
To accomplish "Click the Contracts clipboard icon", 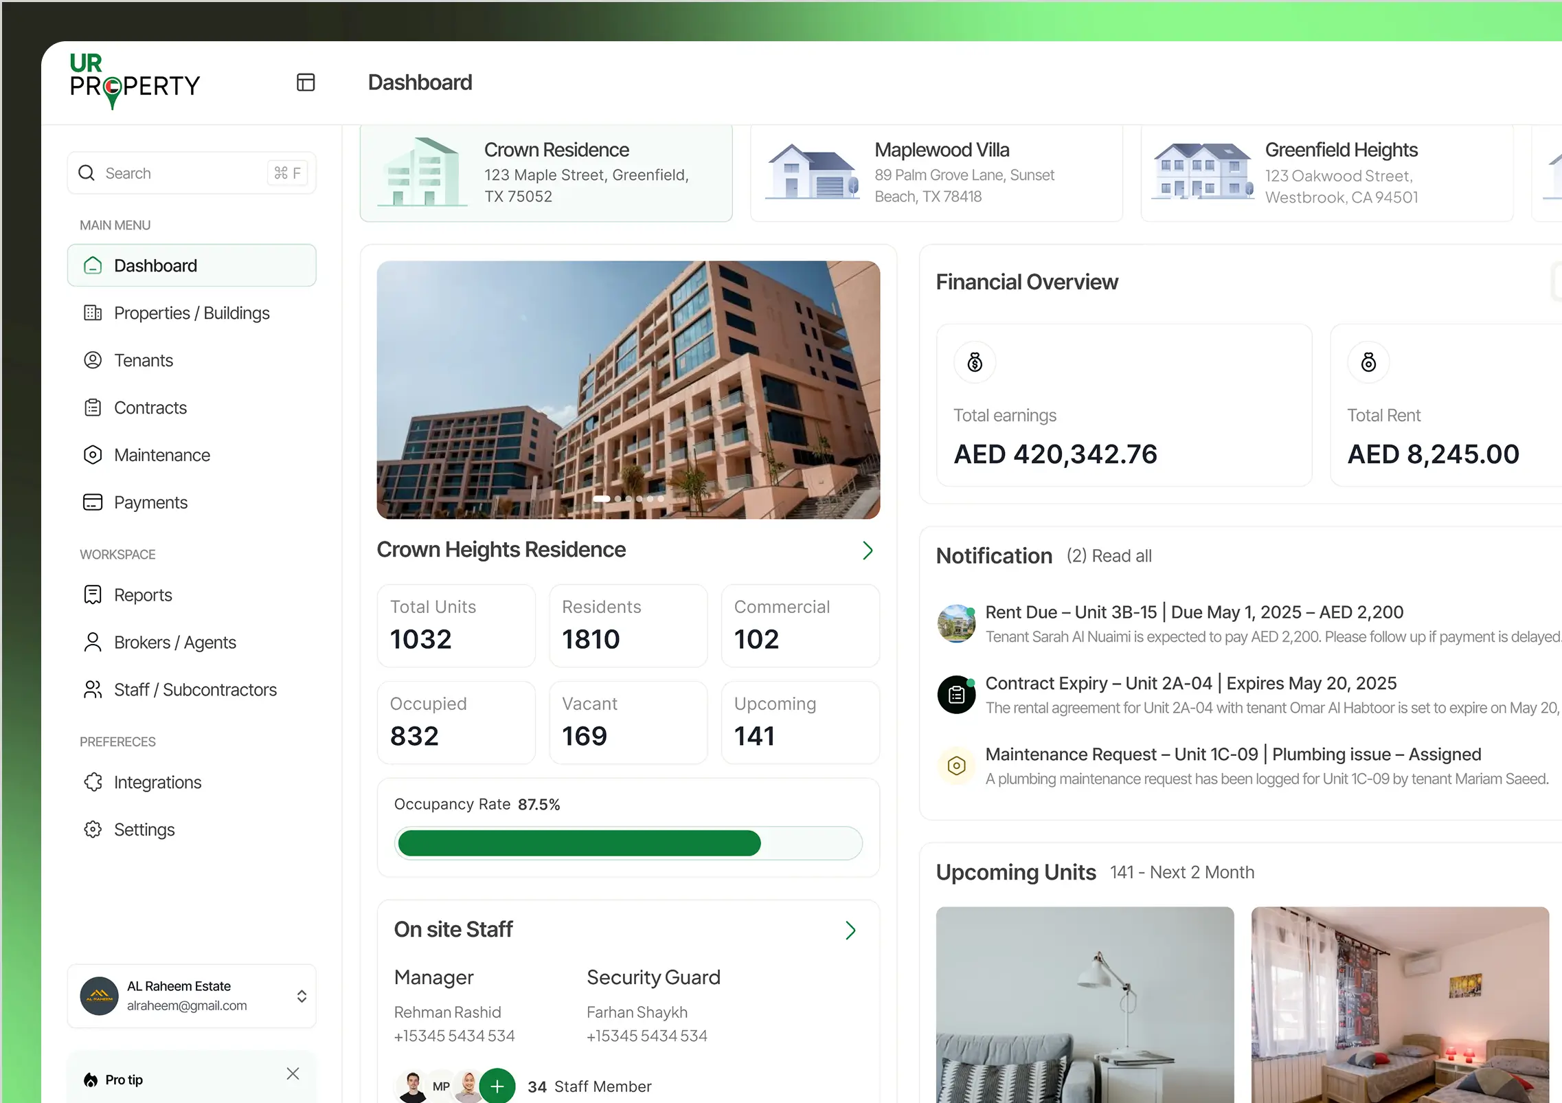I will point(93,408).
